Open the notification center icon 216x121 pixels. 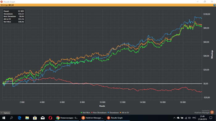tap(211, 118)
